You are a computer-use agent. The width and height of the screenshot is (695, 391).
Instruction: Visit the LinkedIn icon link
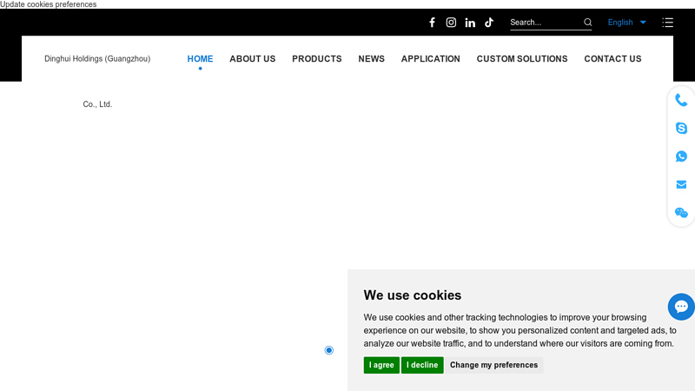[470, 23]
